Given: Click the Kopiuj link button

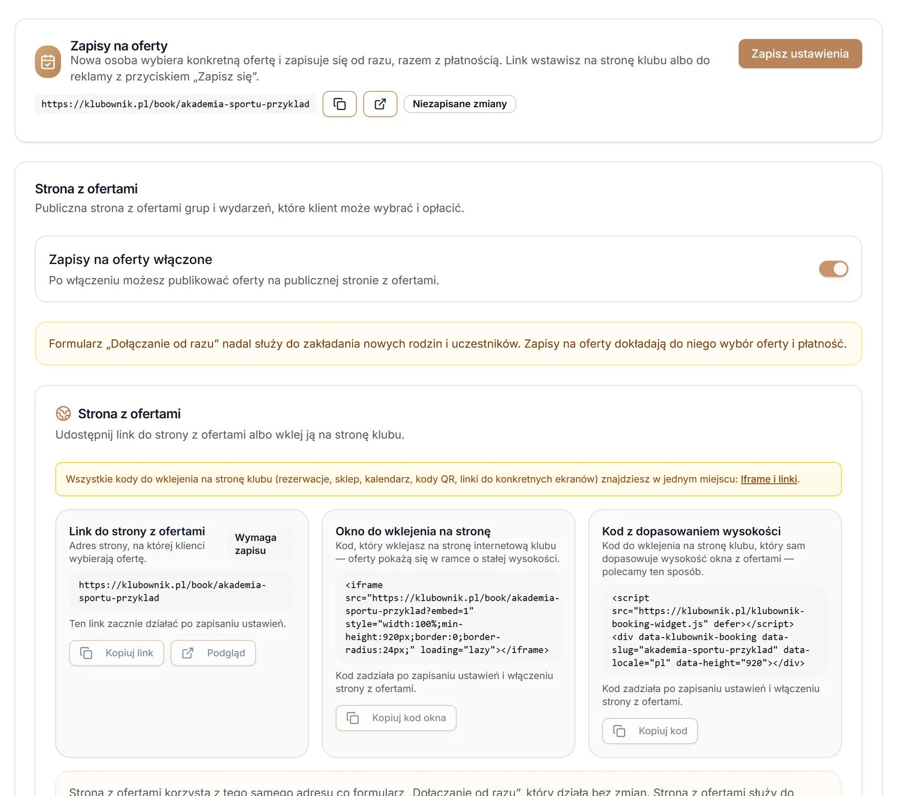Looking at the screenshot, I should click(117, 653).
